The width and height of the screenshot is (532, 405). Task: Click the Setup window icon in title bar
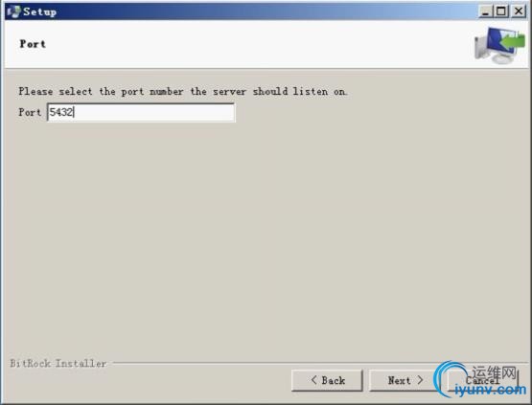[x=14, y=11]
